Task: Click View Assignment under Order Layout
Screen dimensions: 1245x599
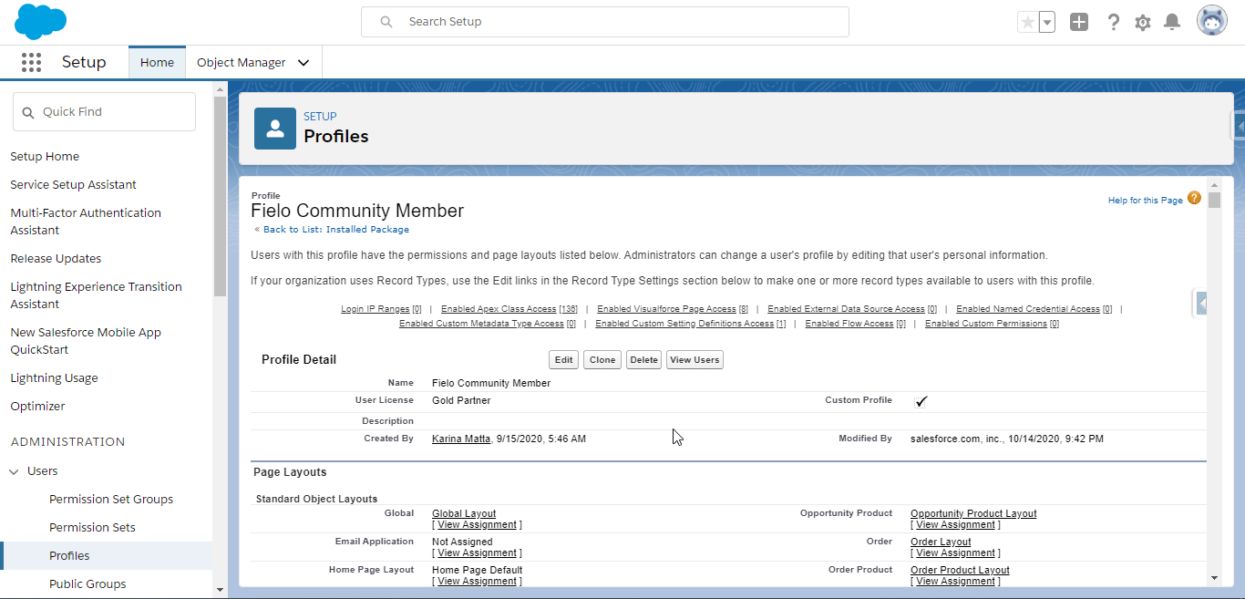Action: tap(955, 553)
